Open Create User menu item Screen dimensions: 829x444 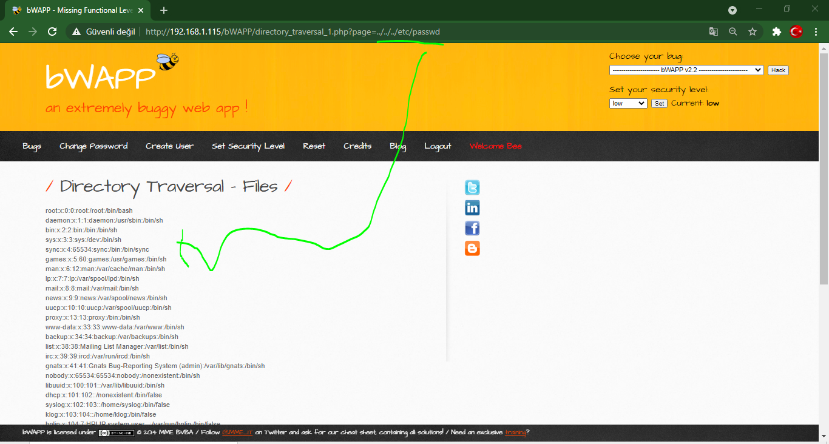point(169,146)
